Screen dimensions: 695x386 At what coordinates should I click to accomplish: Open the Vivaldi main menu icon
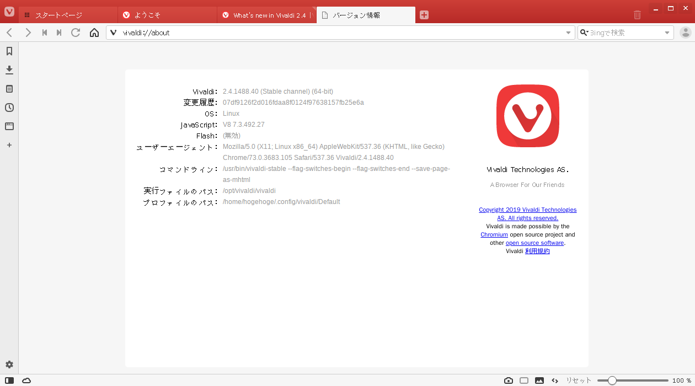click(x=9, y=11)
